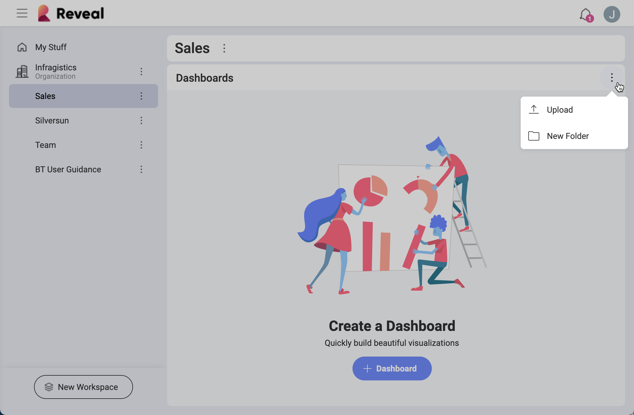Screen dimensions: 634x415
Task: Click the Upload icon in the menu
Action: [534, 109]
